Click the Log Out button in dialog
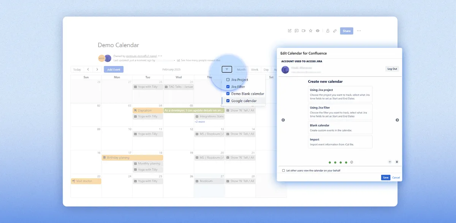Image resolution: width=456 pixels, height=223 pixels. point(392,69)
